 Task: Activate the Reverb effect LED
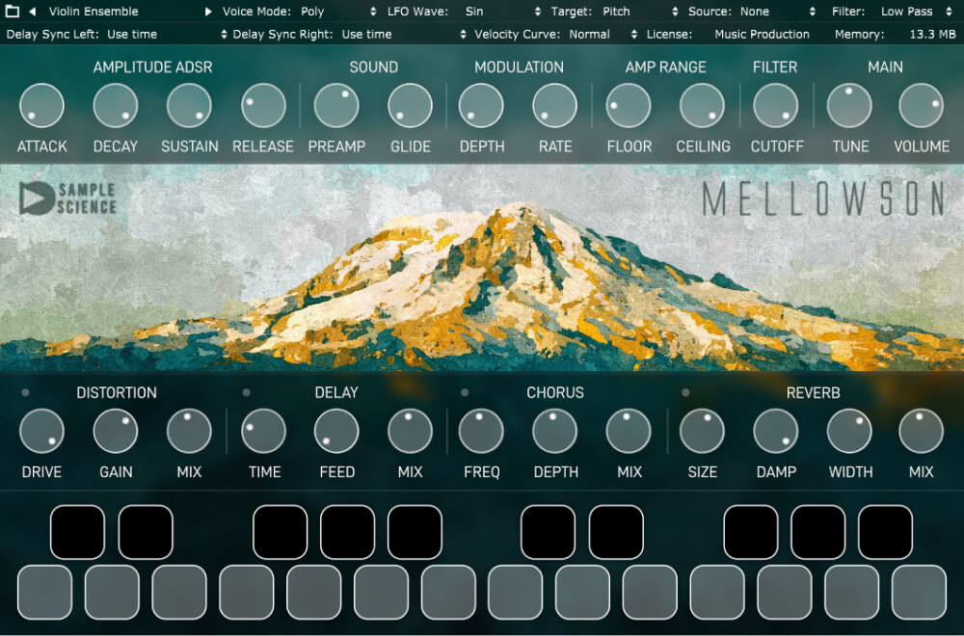[x=685, y=392]
